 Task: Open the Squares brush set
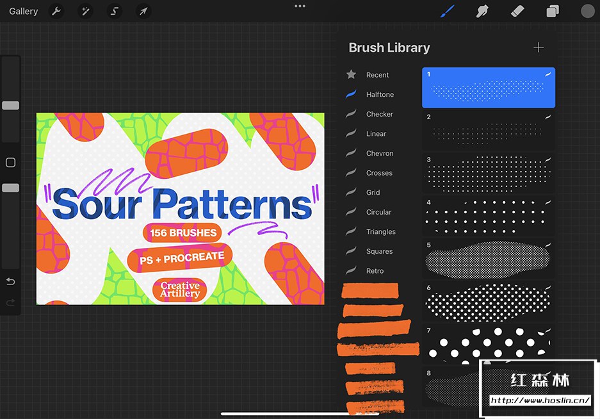pyautogui.click(x=379, y=251)
